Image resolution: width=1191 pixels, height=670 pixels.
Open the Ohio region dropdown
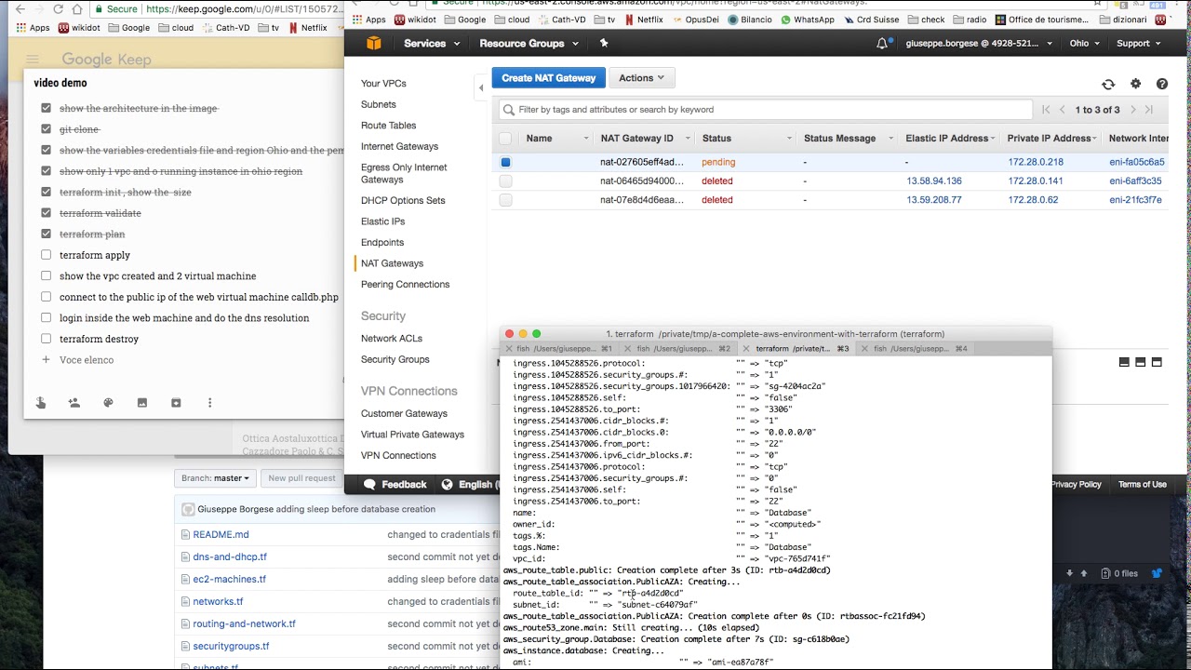1085,43
